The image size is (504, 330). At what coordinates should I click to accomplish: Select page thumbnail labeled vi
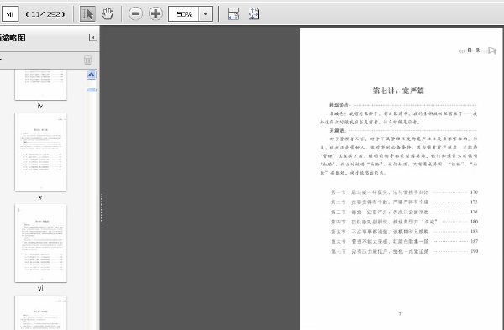tap(41, 244)
